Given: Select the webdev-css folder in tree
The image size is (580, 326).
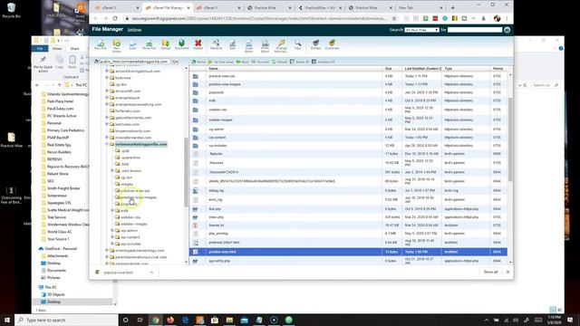Looking at the screenshot, I should [x=130, y=217].
